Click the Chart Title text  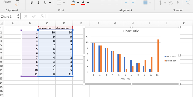pos(131,31)
